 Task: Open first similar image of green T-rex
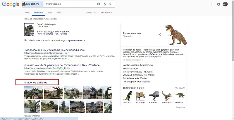click(x=34, y=93)
